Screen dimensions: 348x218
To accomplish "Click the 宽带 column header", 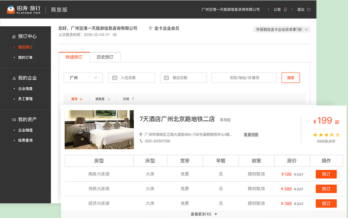I will [185, 161].
